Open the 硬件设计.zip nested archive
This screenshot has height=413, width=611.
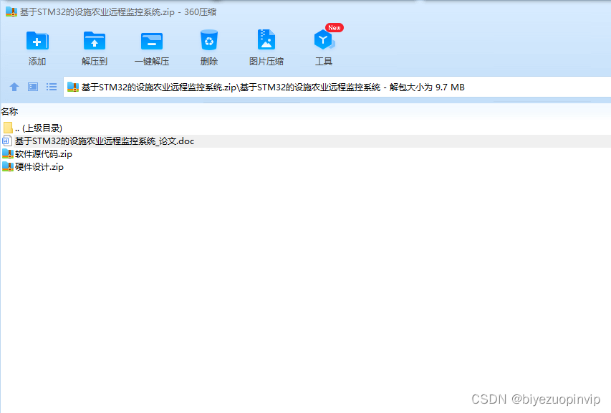point(37,166)
